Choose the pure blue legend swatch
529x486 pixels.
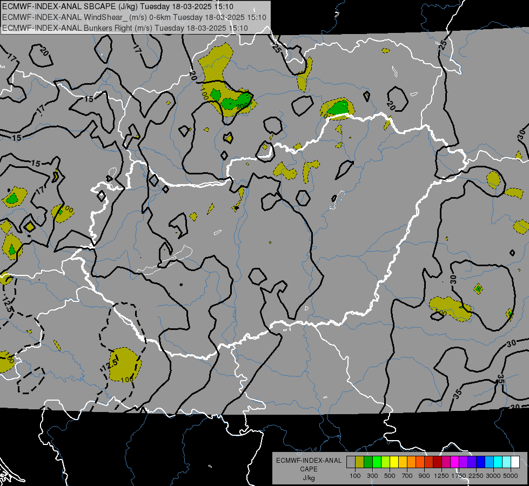click(481, 462)
